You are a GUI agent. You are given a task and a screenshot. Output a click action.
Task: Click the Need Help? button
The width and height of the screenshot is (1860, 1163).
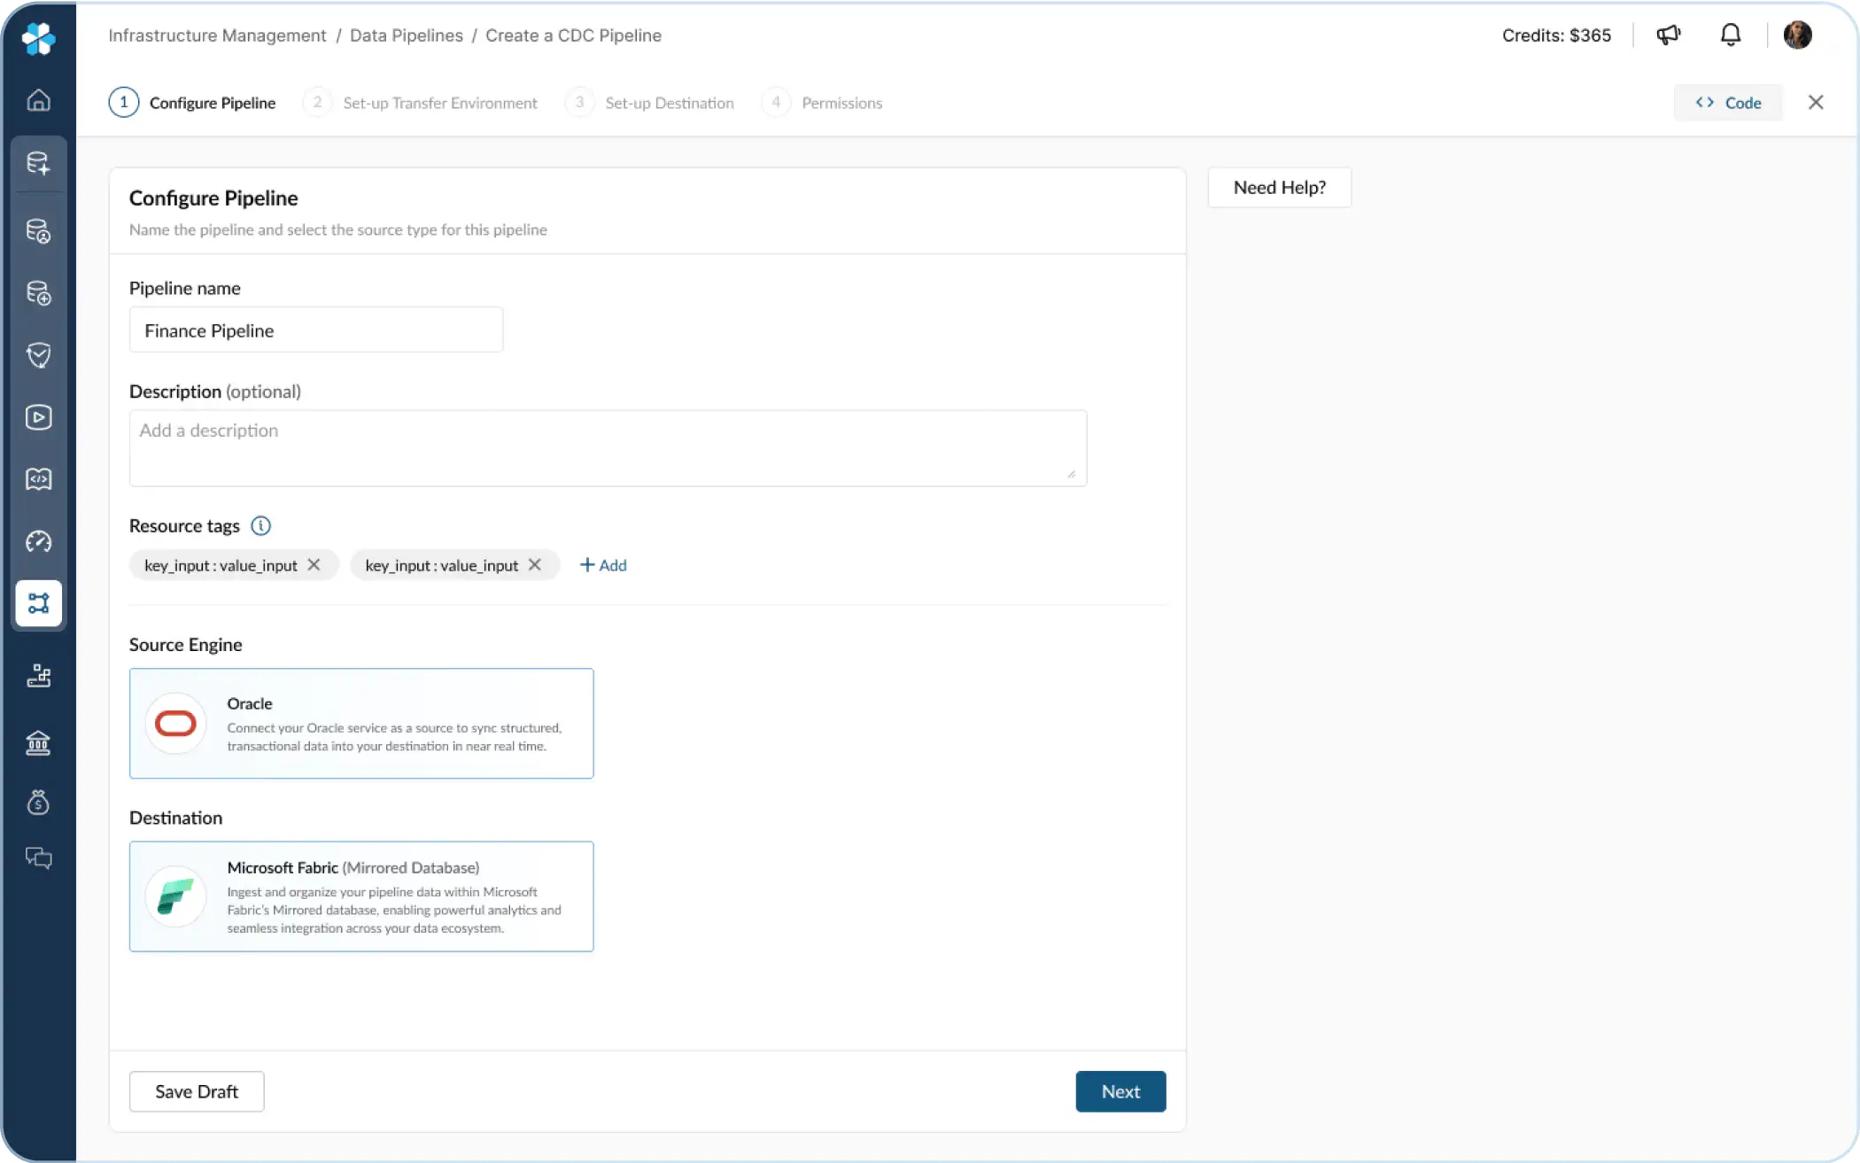(x=1280, y=188)
